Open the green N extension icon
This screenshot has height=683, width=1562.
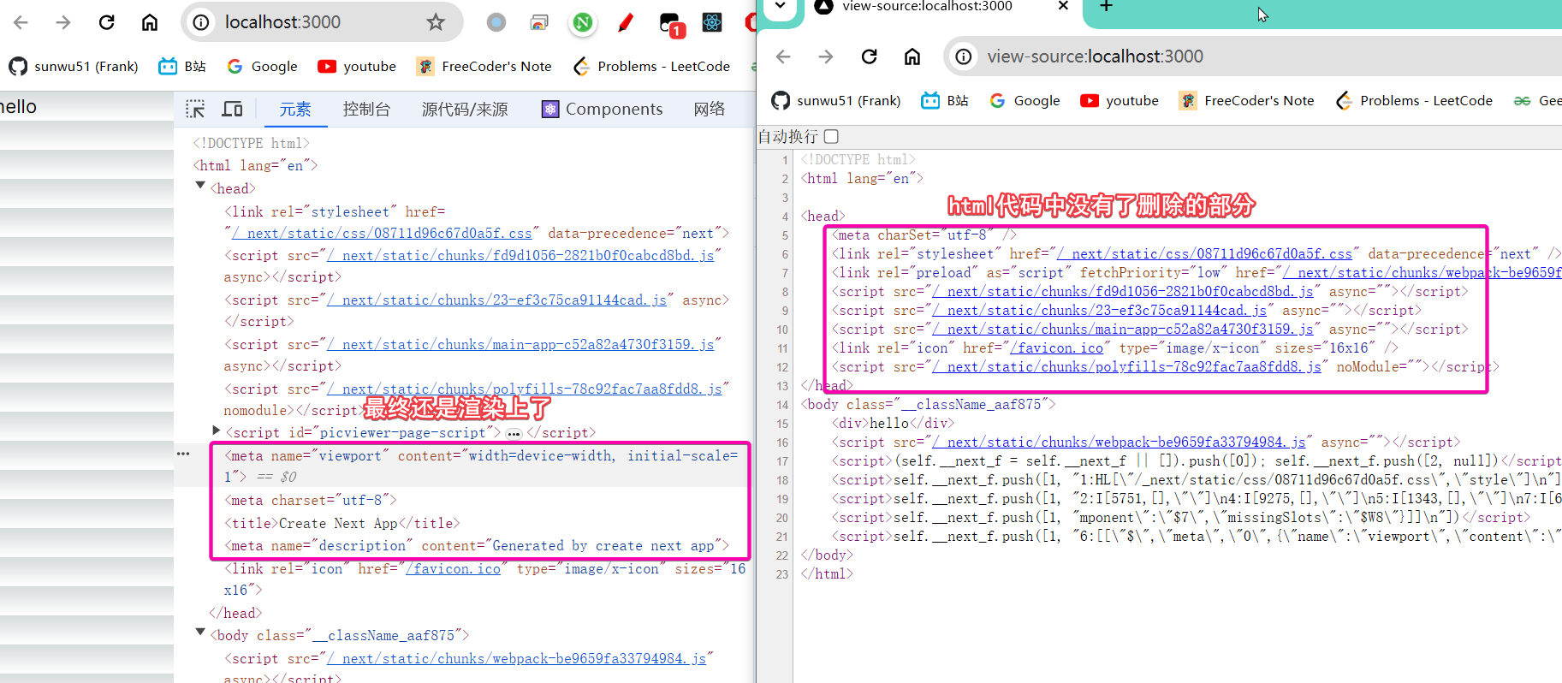pos(583,22)
